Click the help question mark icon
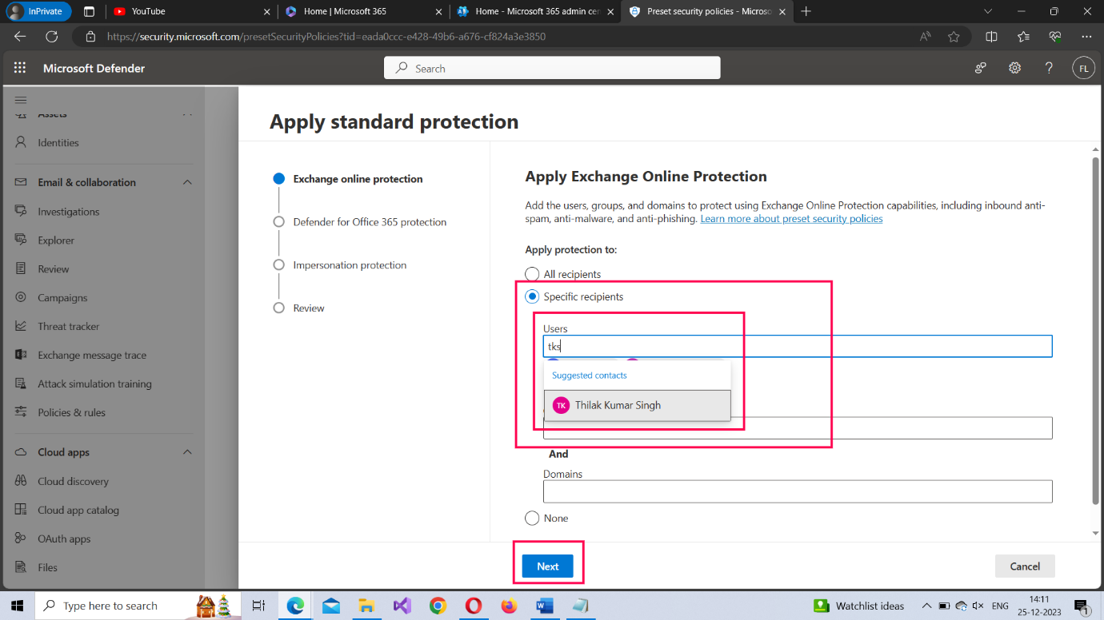The width and height of the screenshot is (1104, 620). coord(1049,69)
